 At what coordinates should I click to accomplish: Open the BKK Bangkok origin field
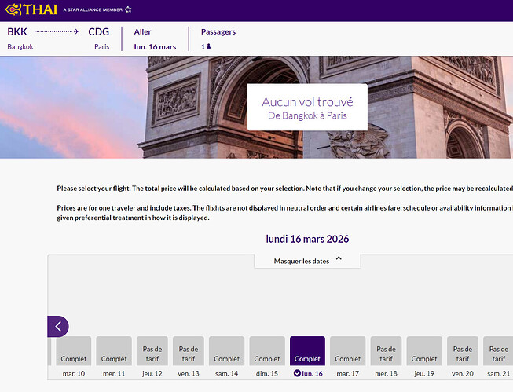[x=20, y=38]
